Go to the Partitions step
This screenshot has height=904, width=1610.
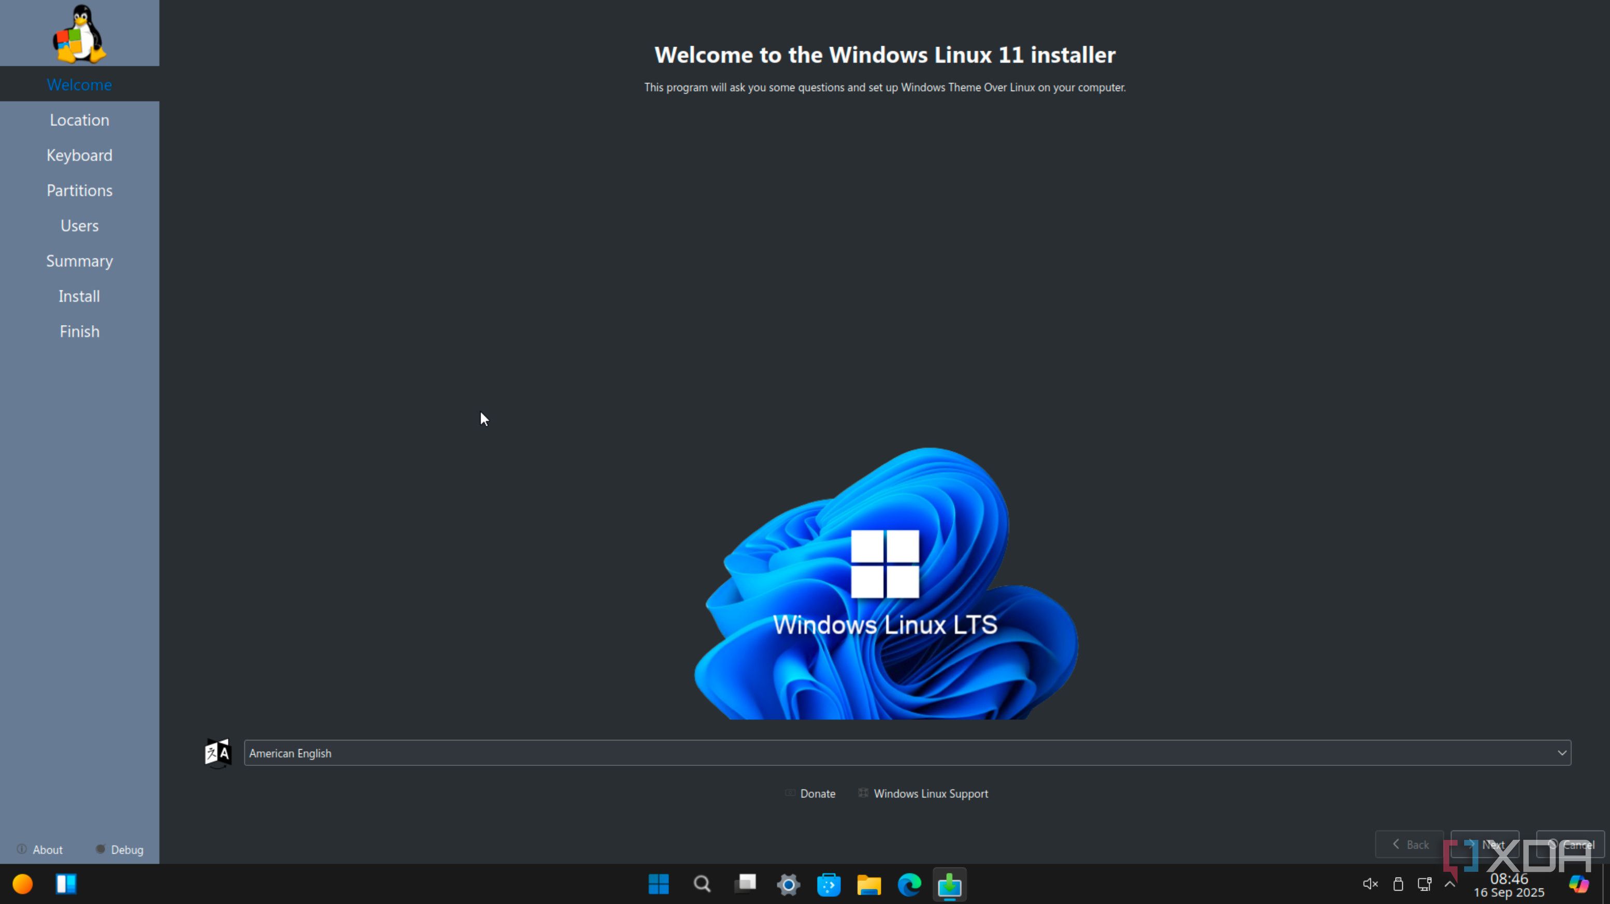(x=79, y=191)
